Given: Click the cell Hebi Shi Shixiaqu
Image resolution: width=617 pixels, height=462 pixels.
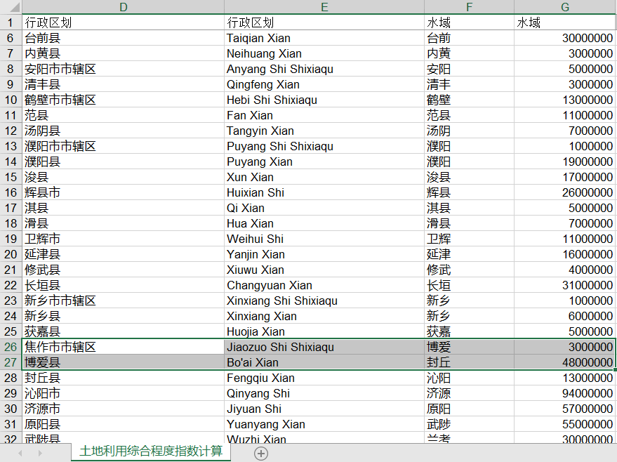Looking at the screenshot, I should 324,100.
